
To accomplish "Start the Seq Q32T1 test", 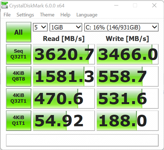I will (19, 54).
